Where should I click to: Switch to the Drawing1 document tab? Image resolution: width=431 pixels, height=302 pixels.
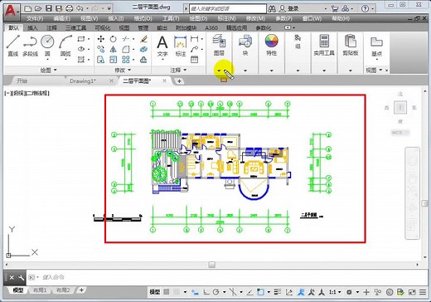(83, 81)
